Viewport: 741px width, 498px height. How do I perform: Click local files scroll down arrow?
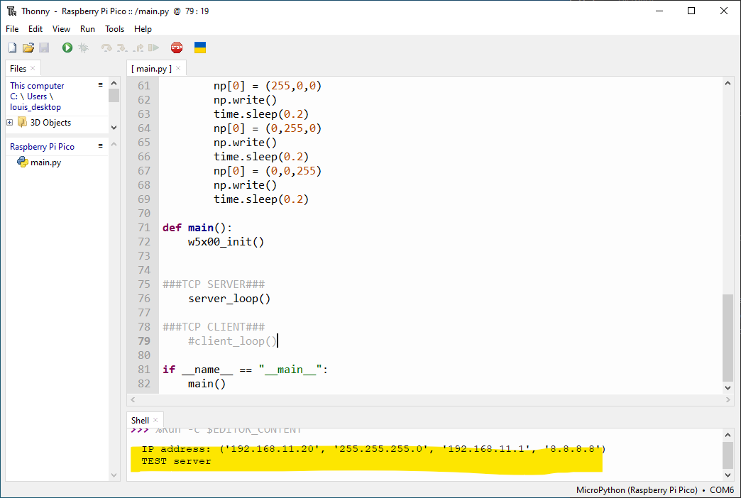[114, 128]
